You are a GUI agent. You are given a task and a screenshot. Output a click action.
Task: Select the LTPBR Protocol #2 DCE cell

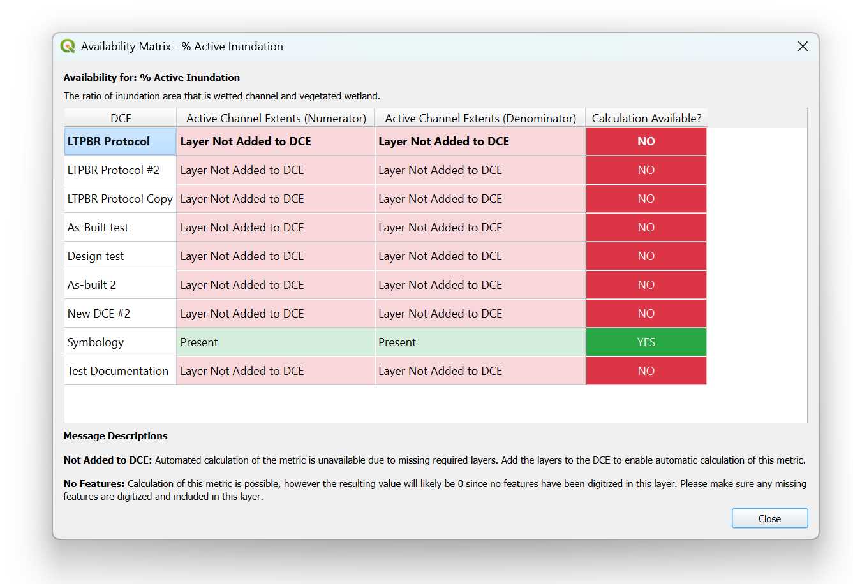(x=121, y=170)
